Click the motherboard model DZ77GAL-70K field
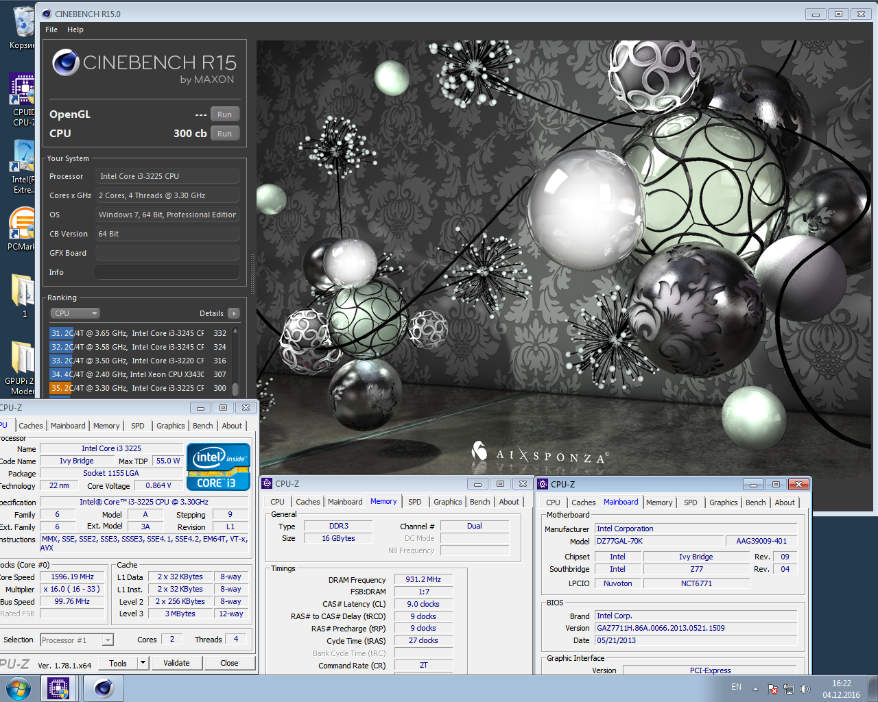This screenshot has height=702, width=878. pyautogui.click(x=658, y=541)
